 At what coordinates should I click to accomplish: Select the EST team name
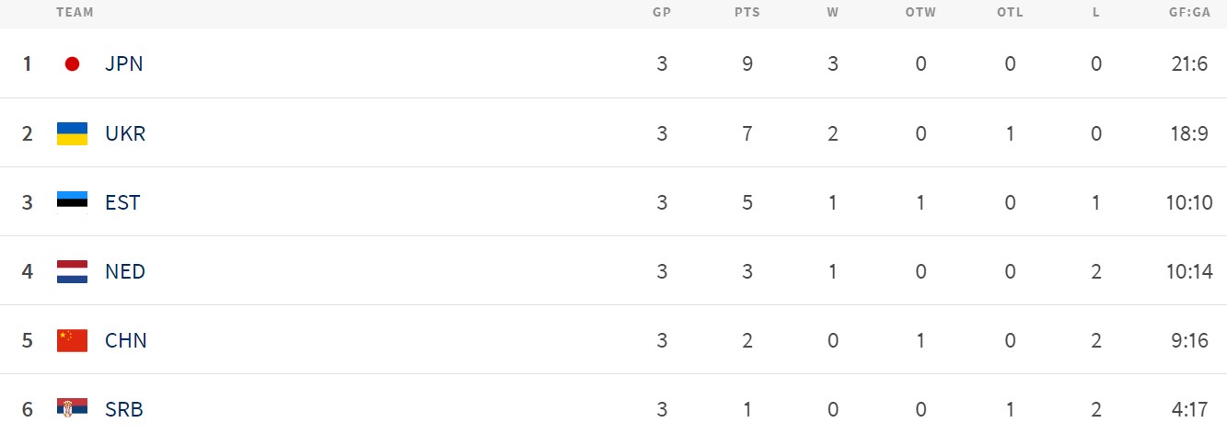coord(122,202)
